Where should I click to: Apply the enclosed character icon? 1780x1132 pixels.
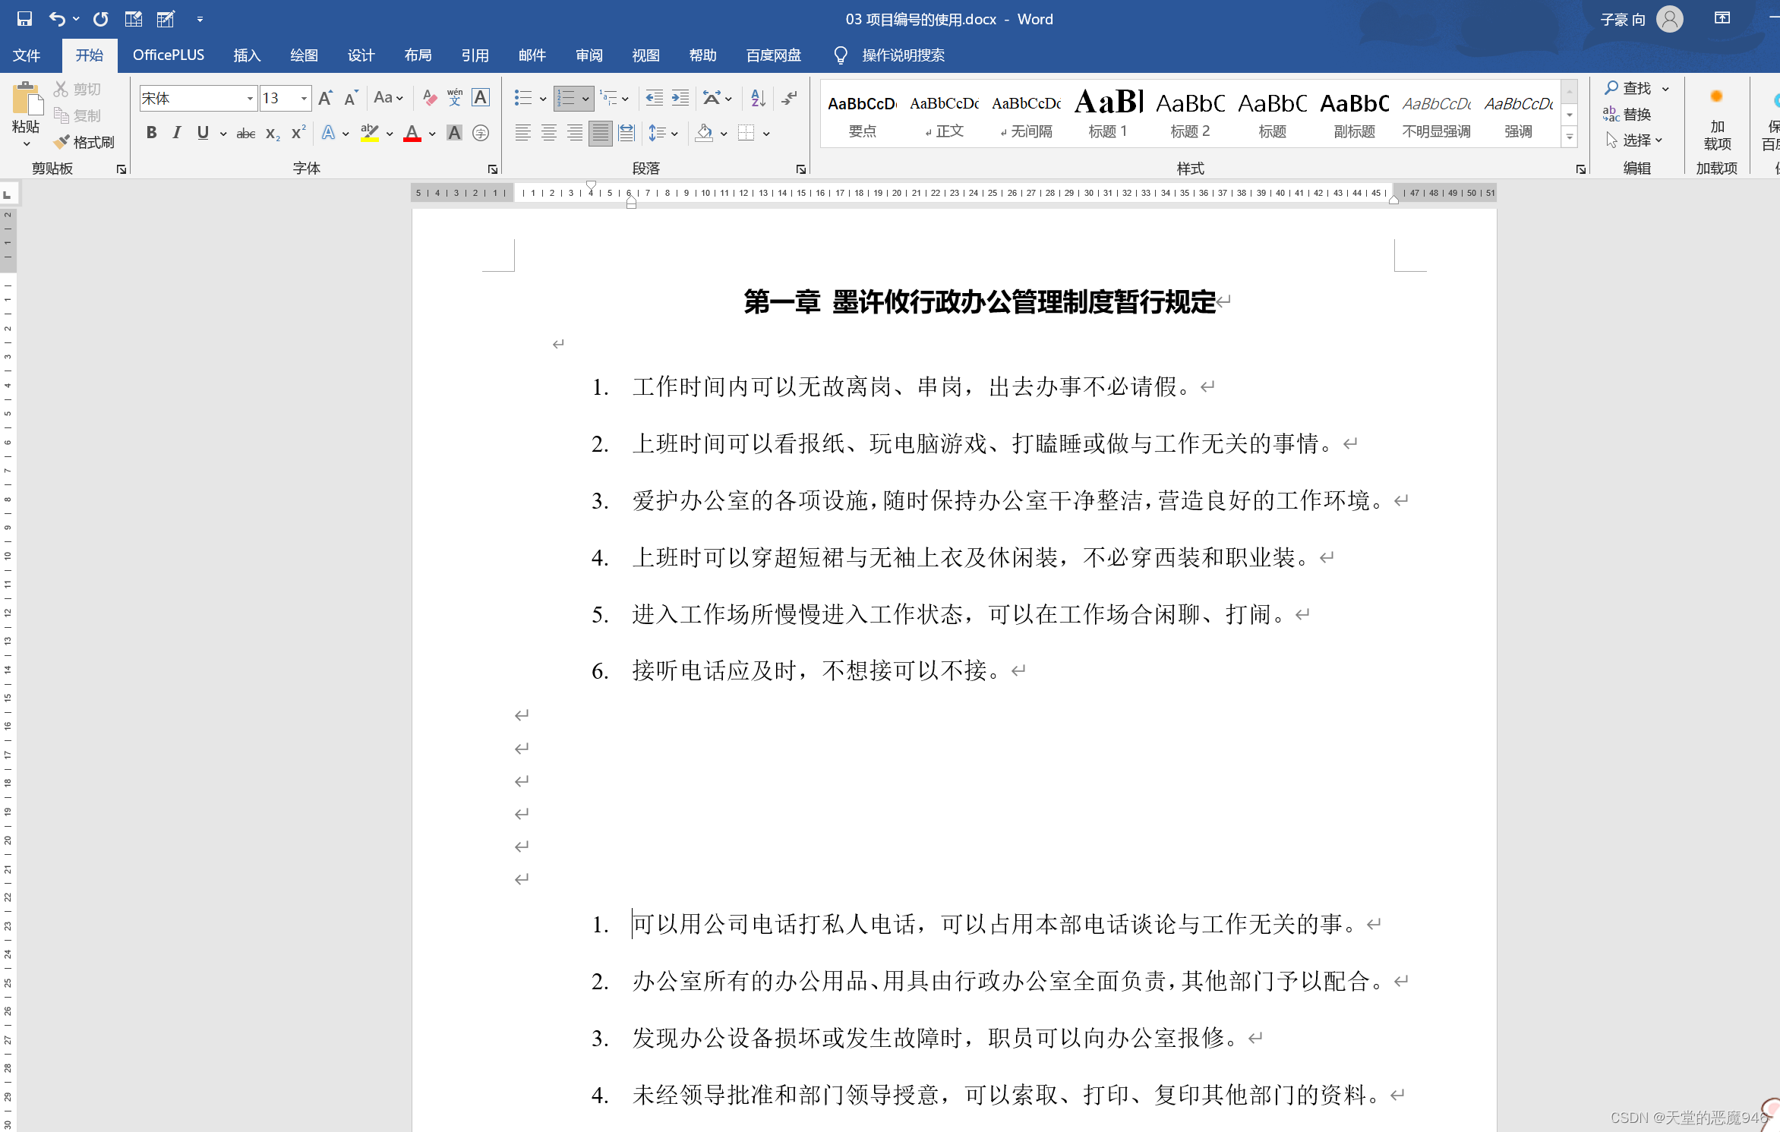pyautogui.click(x=481, y=134)
